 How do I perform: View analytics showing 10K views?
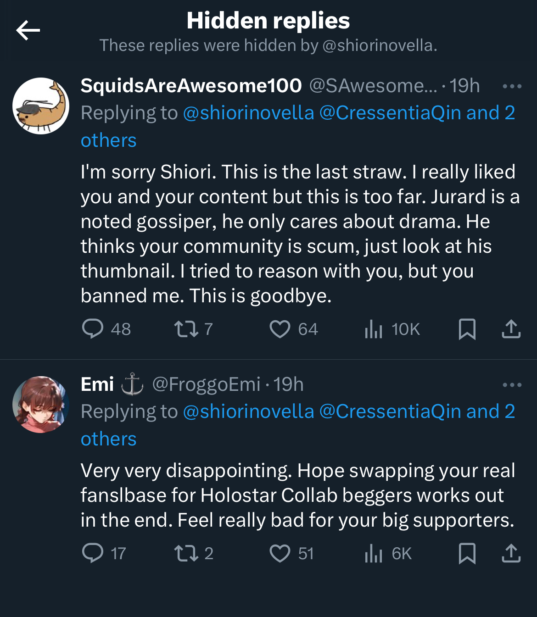coord(374,329)
